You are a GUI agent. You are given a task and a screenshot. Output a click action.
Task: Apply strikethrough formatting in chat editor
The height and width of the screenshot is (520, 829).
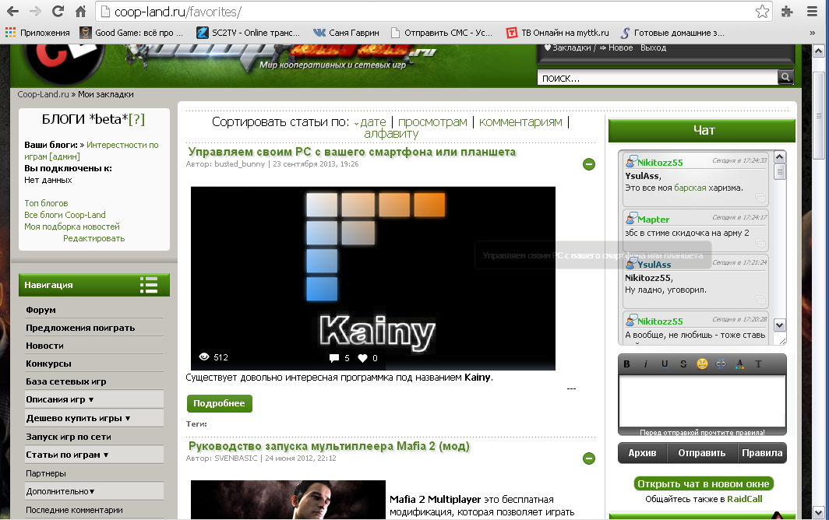(683, 364)
